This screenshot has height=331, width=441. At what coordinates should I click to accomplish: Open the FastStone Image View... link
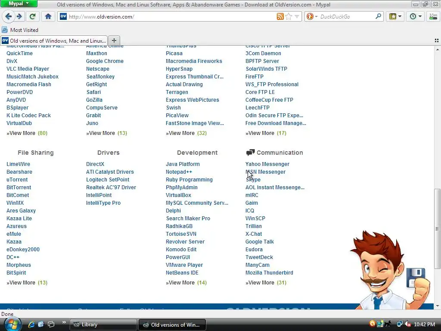195,123
